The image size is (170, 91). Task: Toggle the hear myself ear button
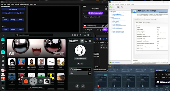point(40,81)
